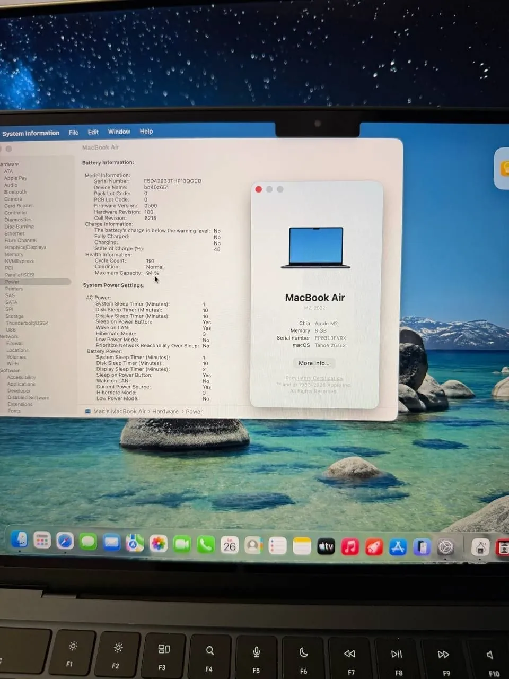This screenshot has height=679, width=509.
Task: Select Firewall under Network
Action: point(15,343)
